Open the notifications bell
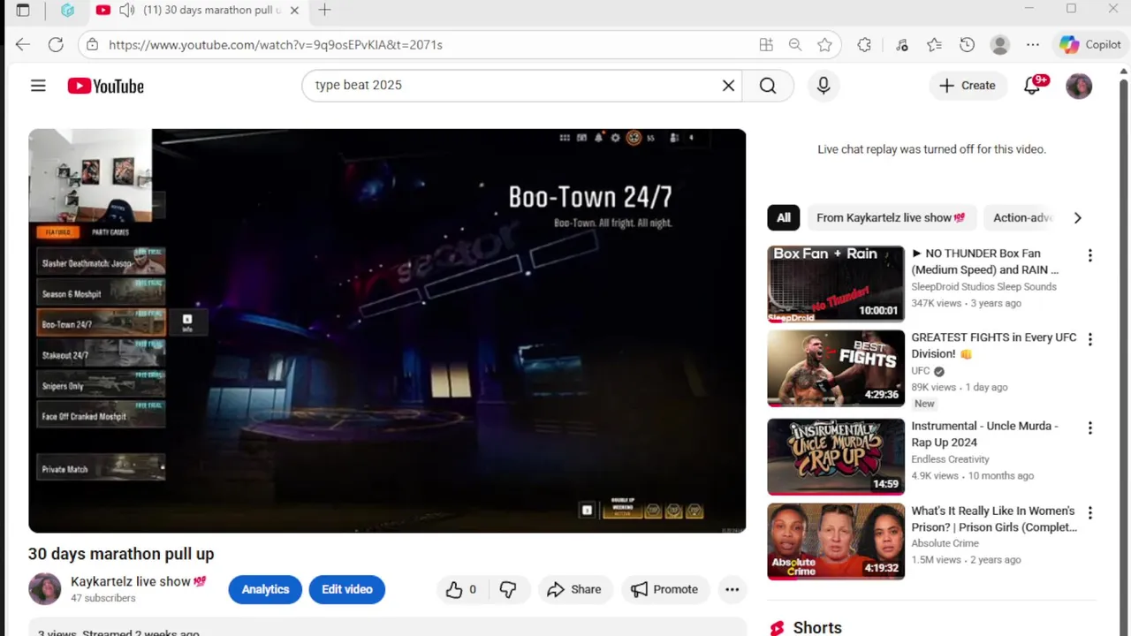 pyautogui.click(x=1032, y=86)
